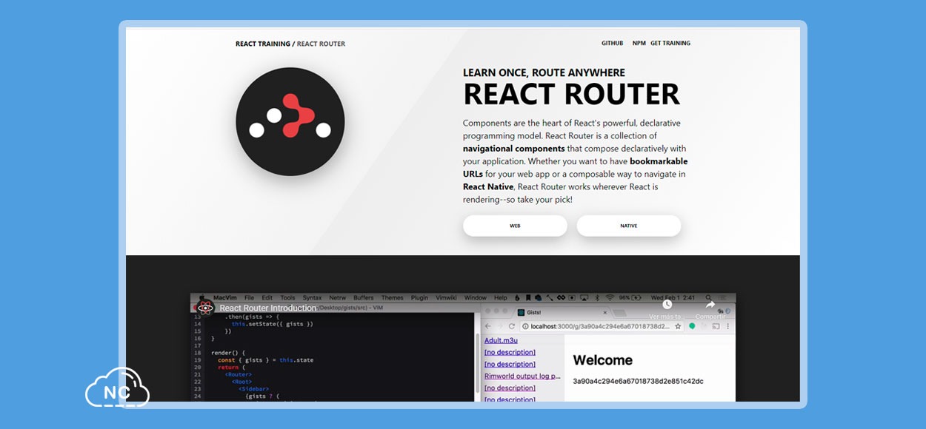
Task: Click the Adult.m3u gist link in the video
Action: (x=501, y=340)
